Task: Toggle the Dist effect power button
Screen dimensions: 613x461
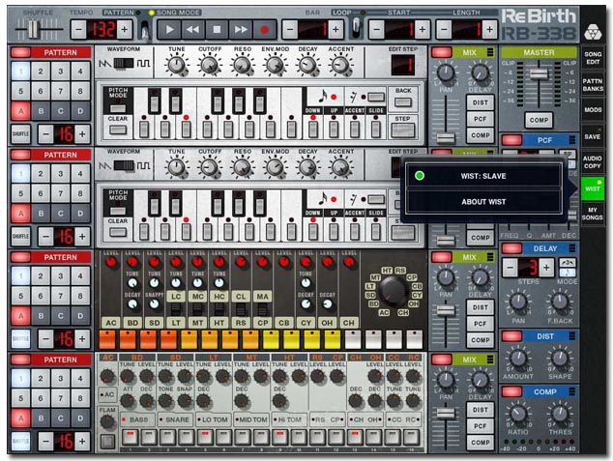Action: tap(511, 336)
